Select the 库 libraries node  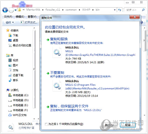[x=10, y=55]
